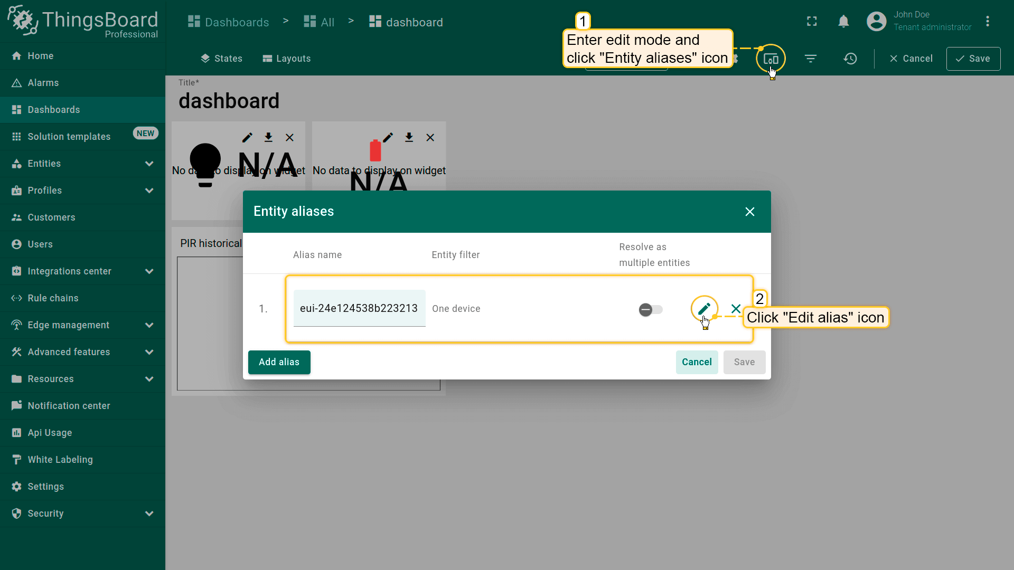Screen dimensions: 1014x570
Task: Cancel the Entity aliases dialog
Action: point(697,362)
